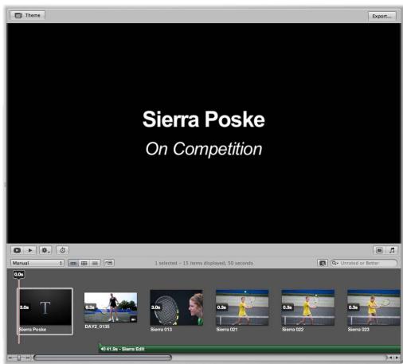
Task: Select the Sierra 013 thumbnail
Action: coord(177,307)
